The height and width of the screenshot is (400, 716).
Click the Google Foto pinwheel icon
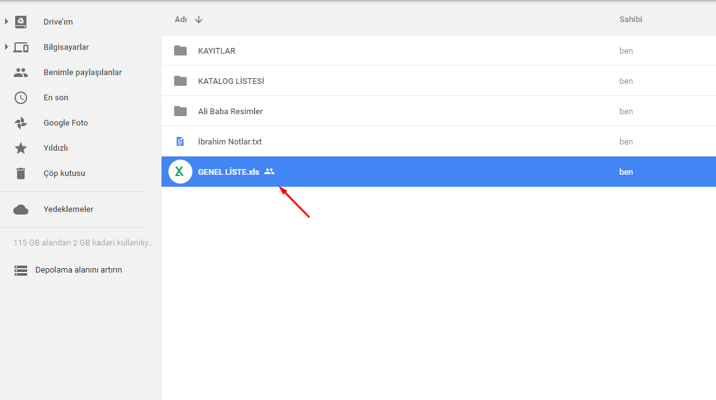[x=21, y=123]
